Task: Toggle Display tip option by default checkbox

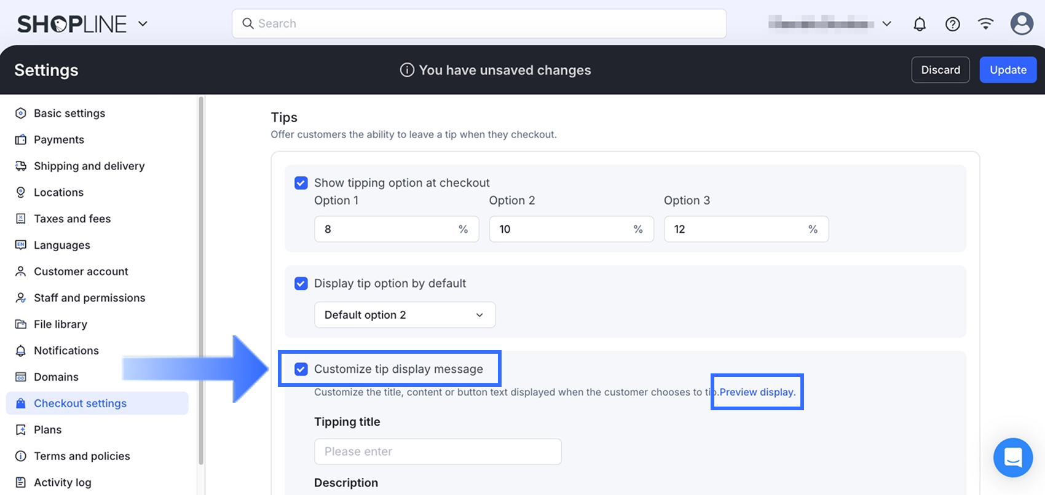Action: point(301,284)
